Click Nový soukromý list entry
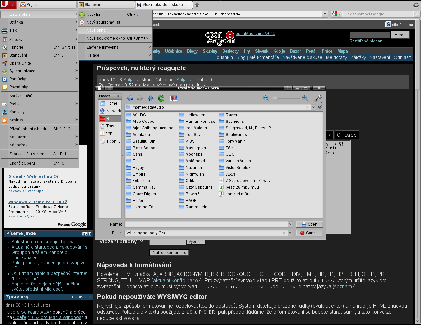The height and width of the screenshot is (325, 421). (115, 22)
